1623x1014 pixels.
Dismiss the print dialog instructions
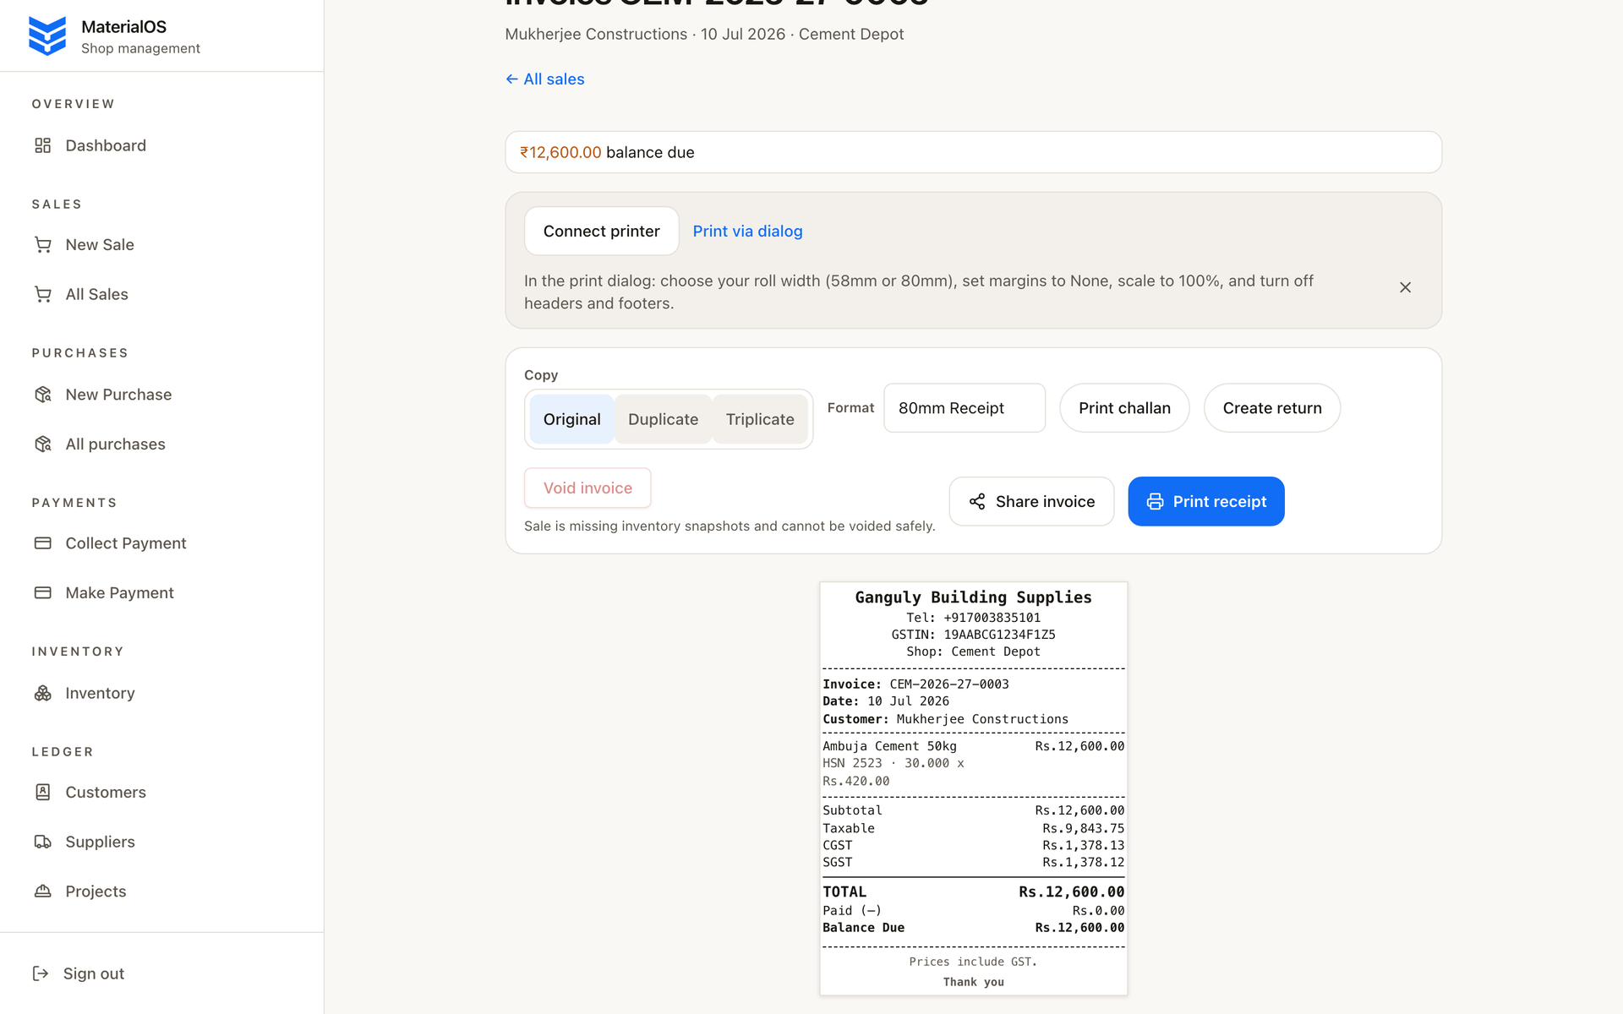[1405, 287]
